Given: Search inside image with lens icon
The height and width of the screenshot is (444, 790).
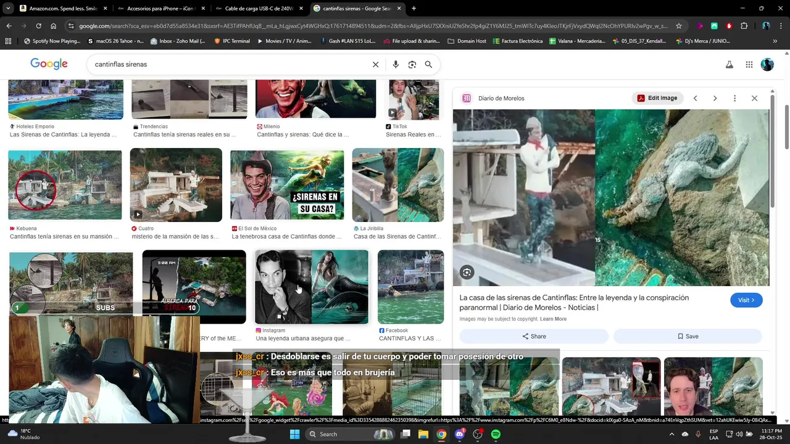Looking at the screenshot, I should point(467,272).
